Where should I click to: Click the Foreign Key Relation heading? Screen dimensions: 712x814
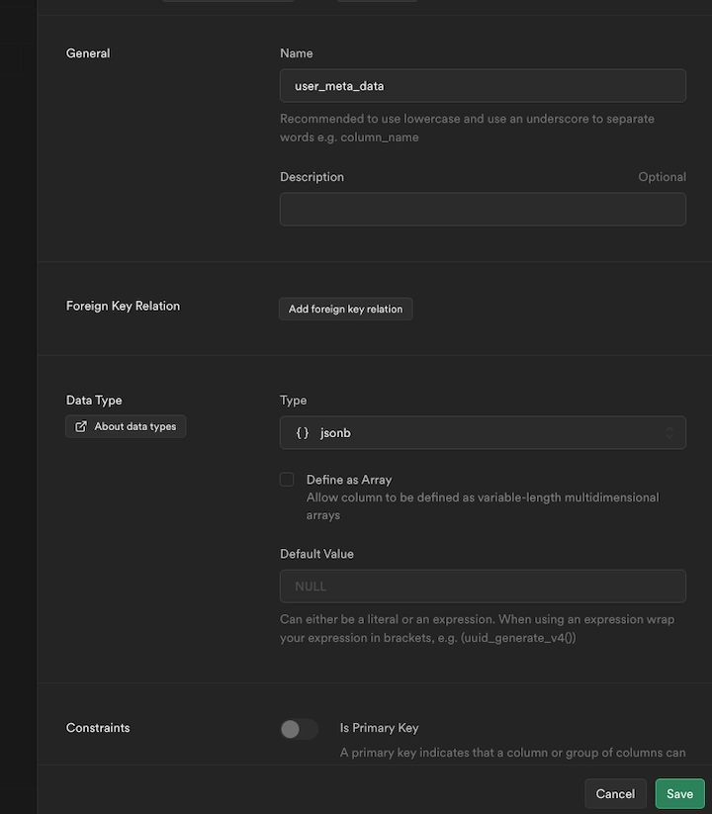click(x=123, y=306)
